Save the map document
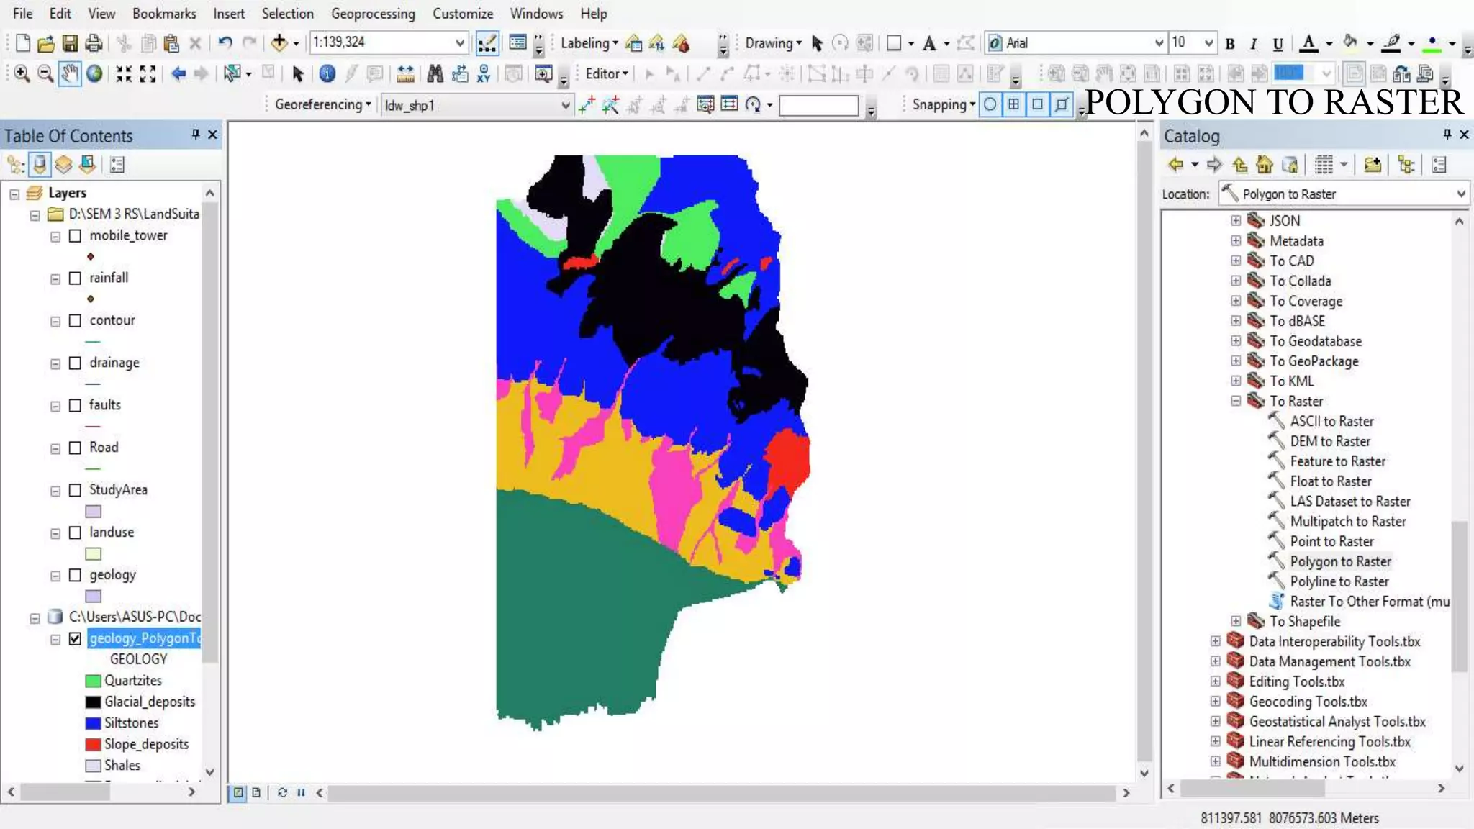 [x=70, y=43]
